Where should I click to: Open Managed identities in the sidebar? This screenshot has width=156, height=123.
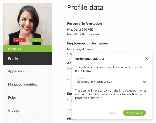click(x=23, y=84)
